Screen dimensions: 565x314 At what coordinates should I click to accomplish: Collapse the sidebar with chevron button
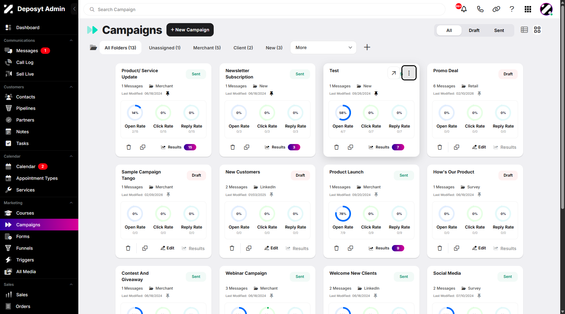pos(74,9)
